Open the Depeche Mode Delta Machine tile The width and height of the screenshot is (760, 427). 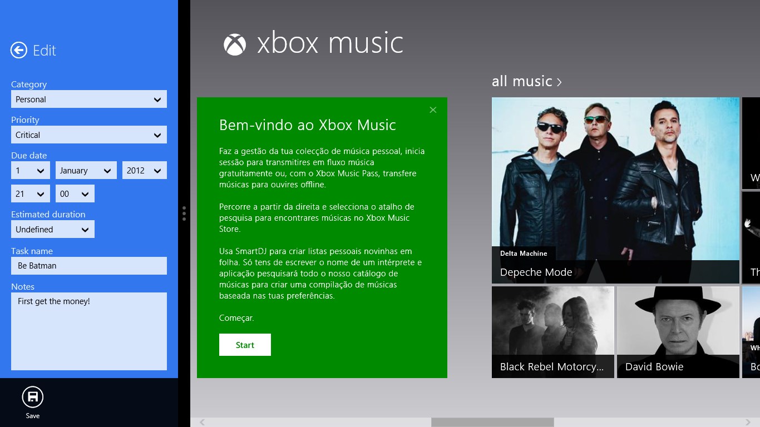(615, 191)
